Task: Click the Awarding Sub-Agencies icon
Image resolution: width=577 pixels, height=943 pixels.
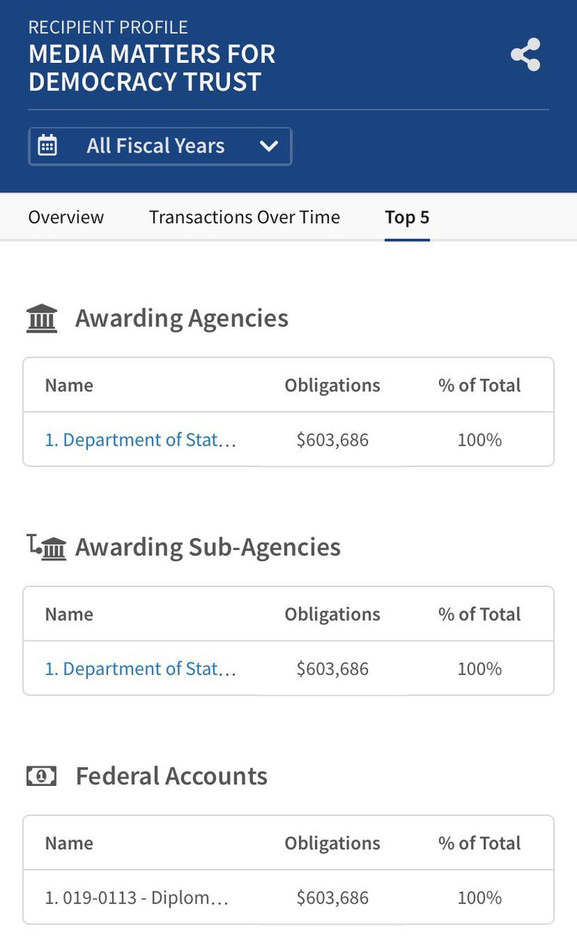Action: coord(46,547)
